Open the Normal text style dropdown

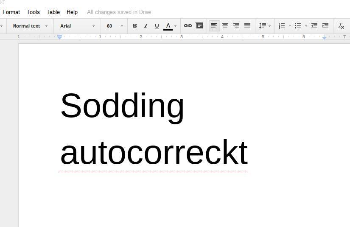point(30,26)
